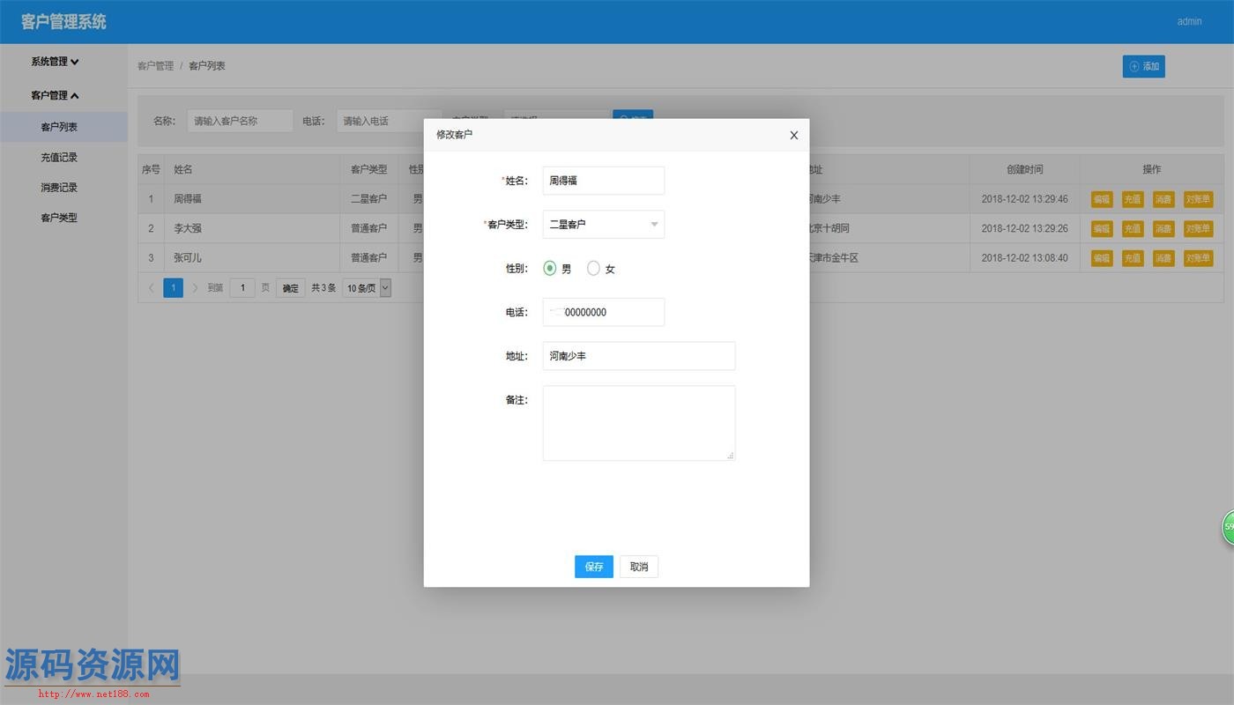The height and width of the screenshot is (705, 1234).
Task: Click the 2018-12-02 13:29:46 timestamp cell
Action: click(1024, 199)
